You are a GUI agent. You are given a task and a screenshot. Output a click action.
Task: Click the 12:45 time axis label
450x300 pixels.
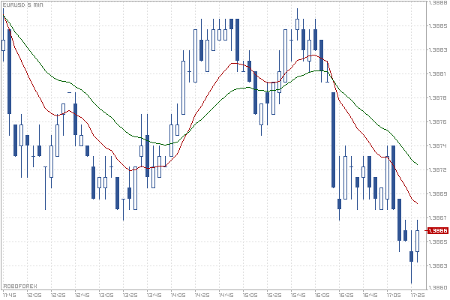click(82, 295)
